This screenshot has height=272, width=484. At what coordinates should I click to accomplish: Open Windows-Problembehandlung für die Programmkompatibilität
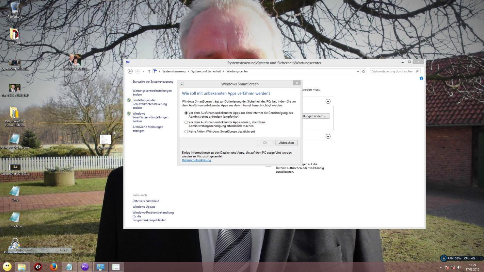pyautogui.click(x=153, y=216)
